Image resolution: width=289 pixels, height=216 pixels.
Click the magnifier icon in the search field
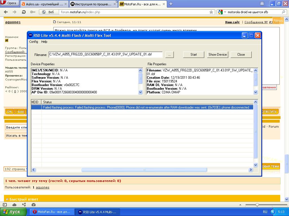(283, 12)
